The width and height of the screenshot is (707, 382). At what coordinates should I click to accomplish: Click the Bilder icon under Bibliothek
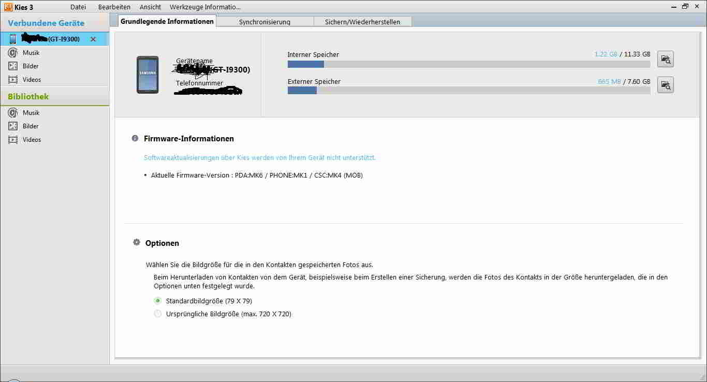(x=13, y=126)
